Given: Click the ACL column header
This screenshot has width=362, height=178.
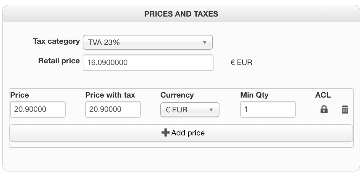Looking at the screenshot, I should (x=323, y=95).
